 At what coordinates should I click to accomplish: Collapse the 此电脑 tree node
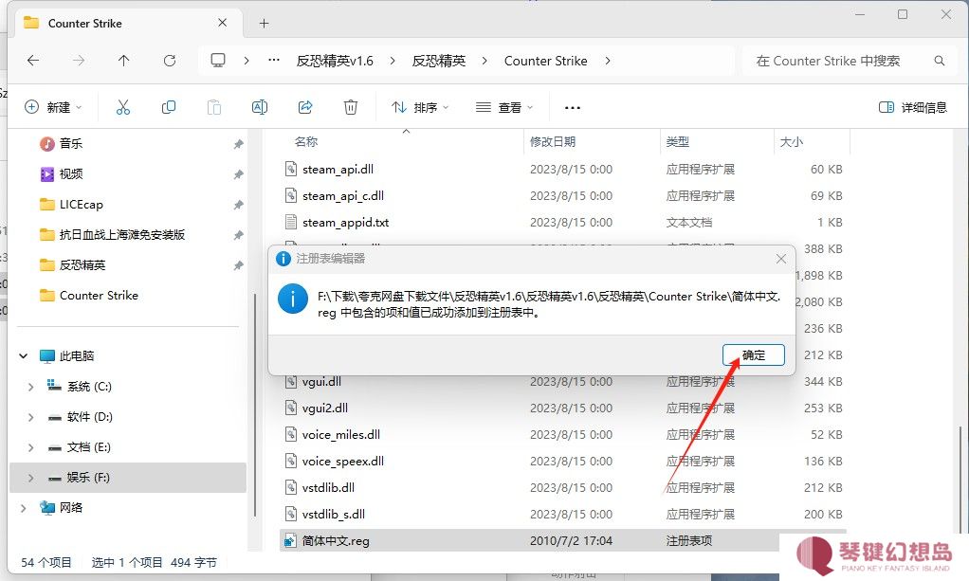coord(24,356)
